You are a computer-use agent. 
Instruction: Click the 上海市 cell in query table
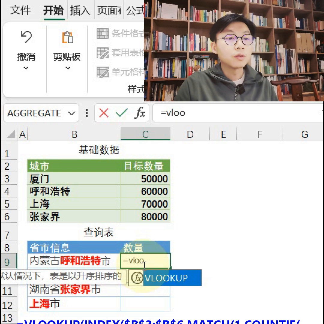click(x=74, y=304)
